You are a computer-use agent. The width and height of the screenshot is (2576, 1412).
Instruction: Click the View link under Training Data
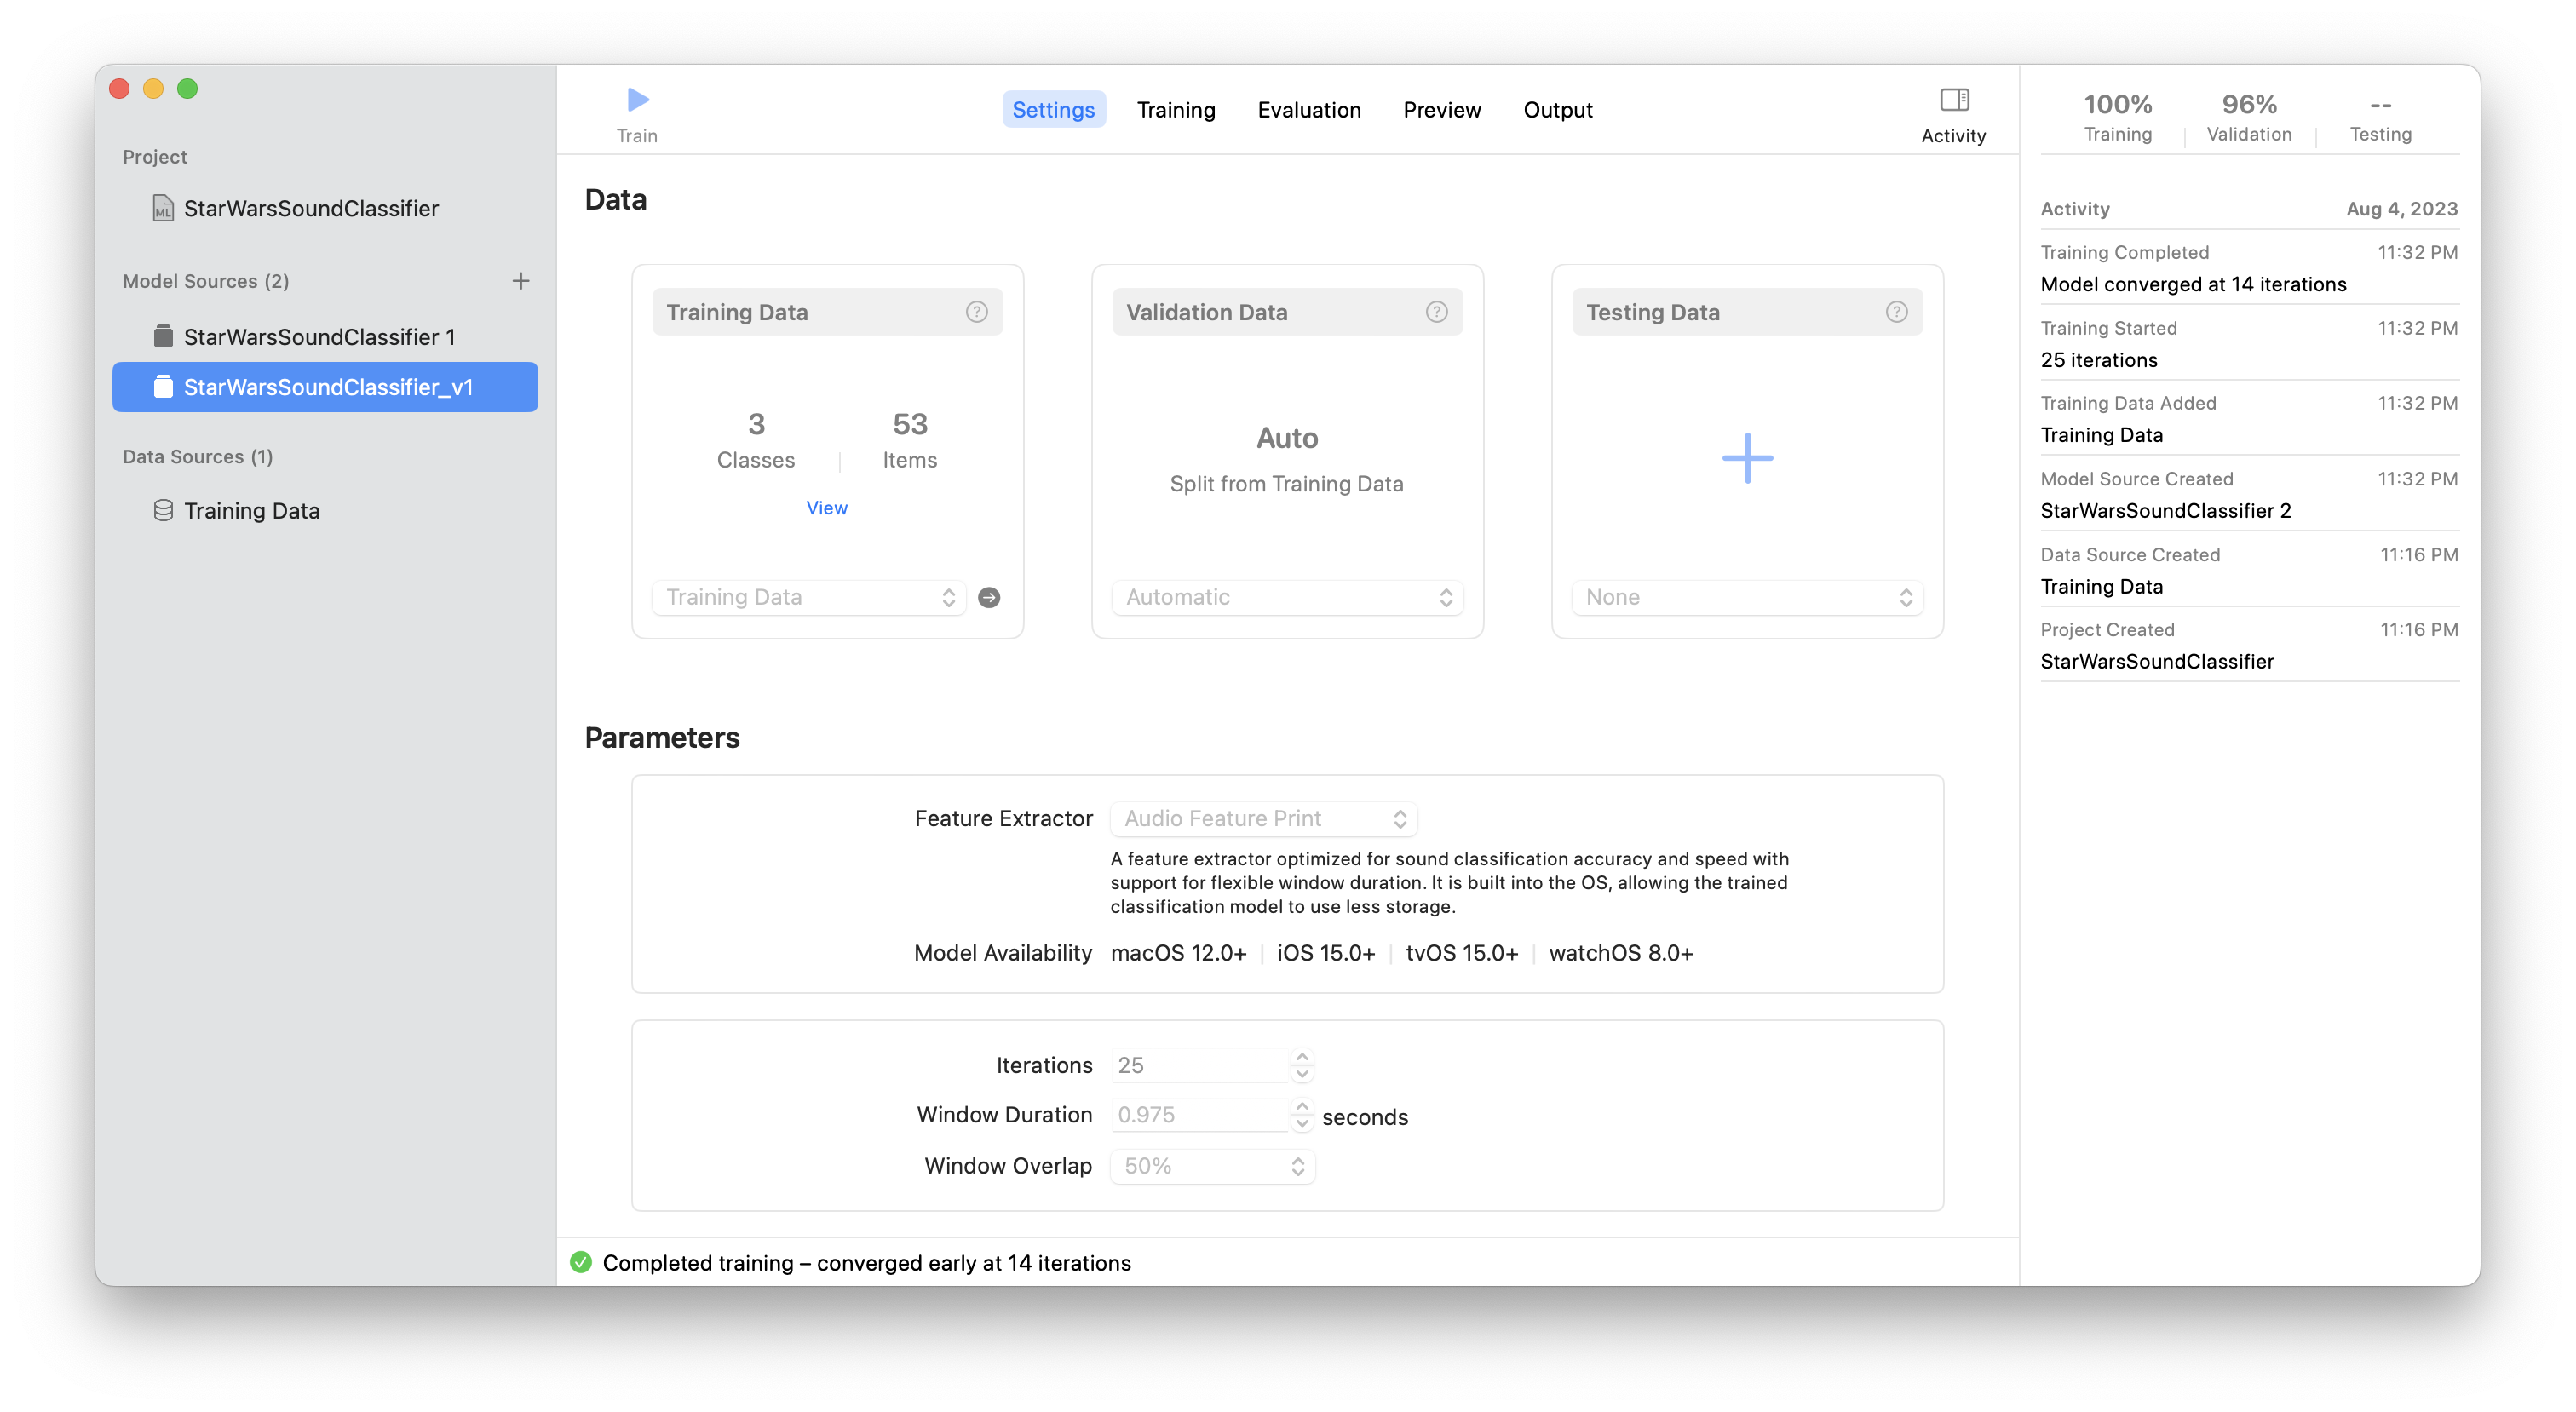(x=826, y=508)
